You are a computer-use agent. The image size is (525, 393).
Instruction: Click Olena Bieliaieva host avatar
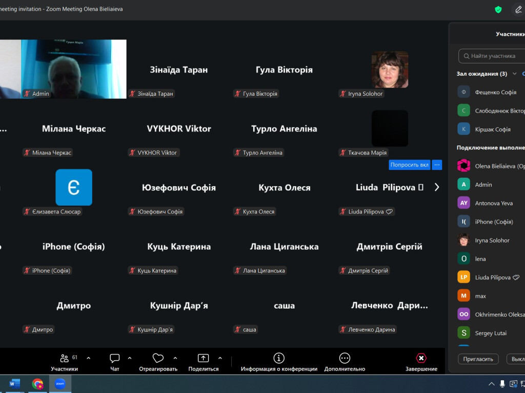tap(463, 166)
